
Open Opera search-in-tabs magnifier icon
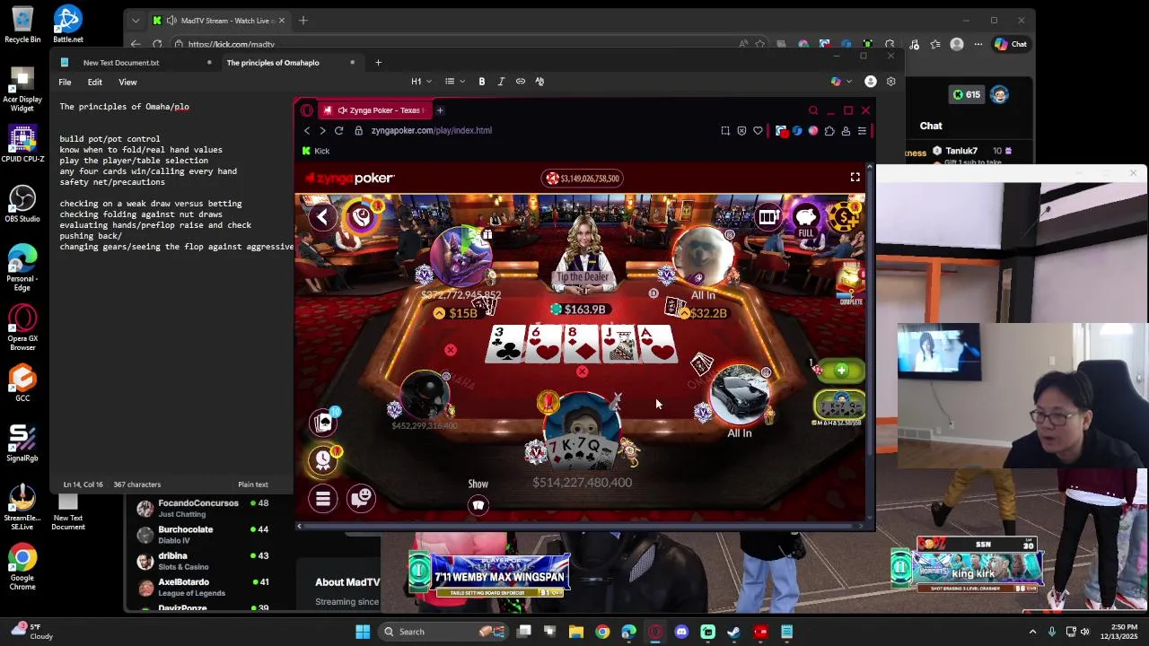click(813, 110)
